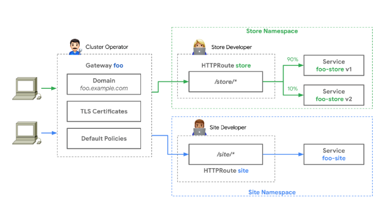383x216 pixels.
Task: Select the Service foo-store v2 box
Action: pos(334,95)
